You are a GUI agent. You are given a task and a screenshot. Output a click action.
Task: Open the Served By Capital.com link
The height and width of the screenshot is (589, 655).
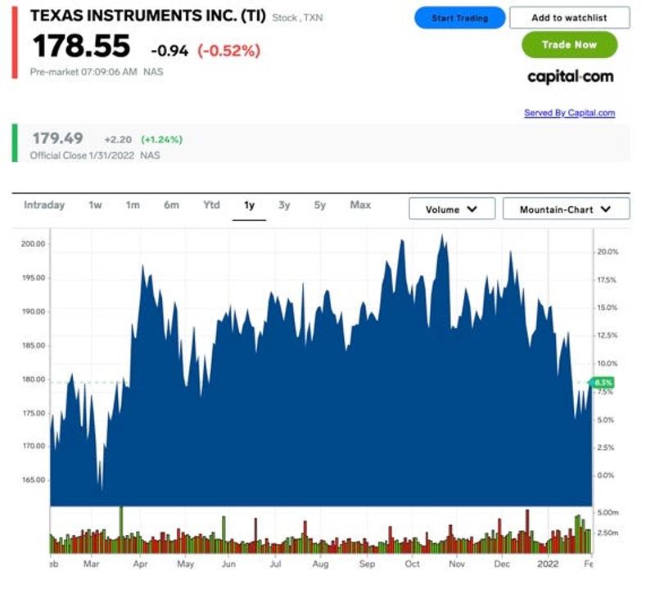click(x=569, y=113)
